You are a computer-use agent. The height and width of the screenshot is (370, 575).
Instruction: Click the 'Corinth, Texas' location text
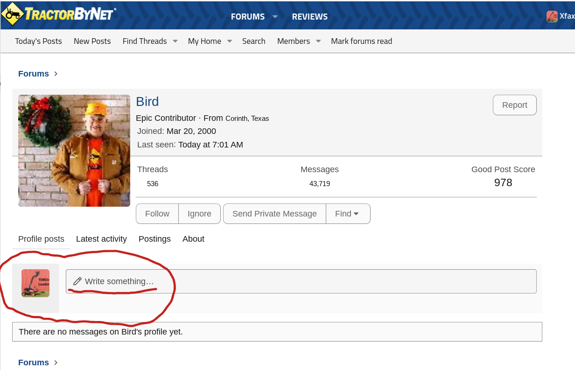click(x=247, y=119)
